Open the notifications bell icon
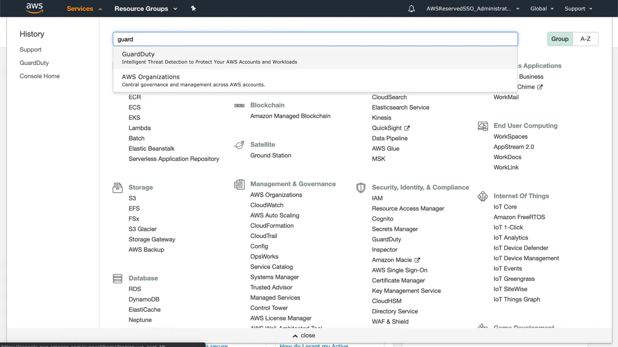The width and height of the screenshot is (618, 347). click(411, 9)
